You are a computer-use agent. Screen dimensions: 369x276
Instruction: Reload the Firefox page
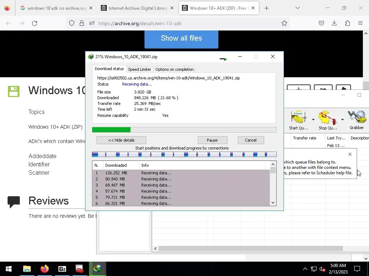[x=35, y=23]
